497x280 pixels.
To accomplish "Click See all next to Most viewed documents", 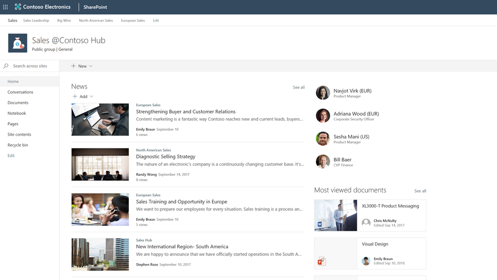I will [x=420, y=191].
